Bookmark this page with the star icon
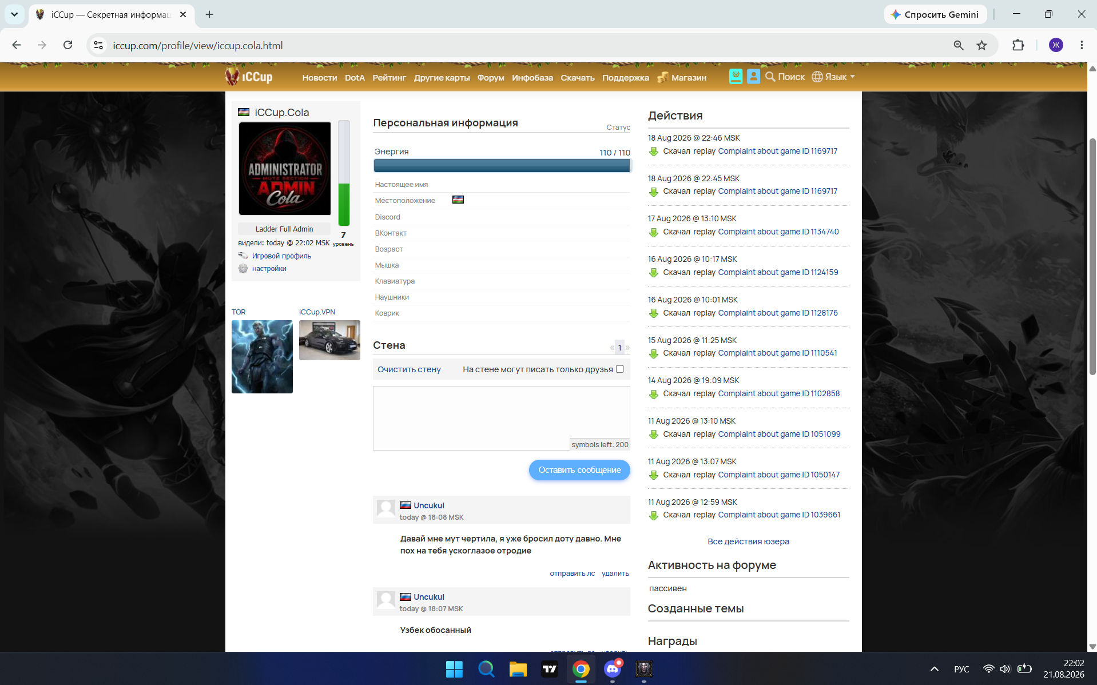The image size is (1097, 685). coord(982,45)
